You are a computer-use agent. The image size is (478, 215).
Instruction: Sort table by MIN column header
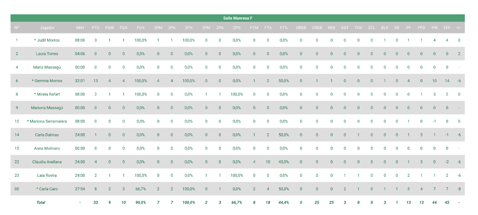click(80, 28)
